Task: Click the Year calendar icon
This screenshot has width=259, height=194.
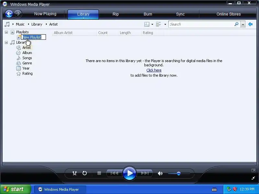Action: click(x=18, y=68)
